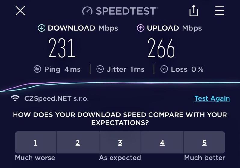
Task: Tap the Jitter wave icon
Action: (x=100, y=69)
